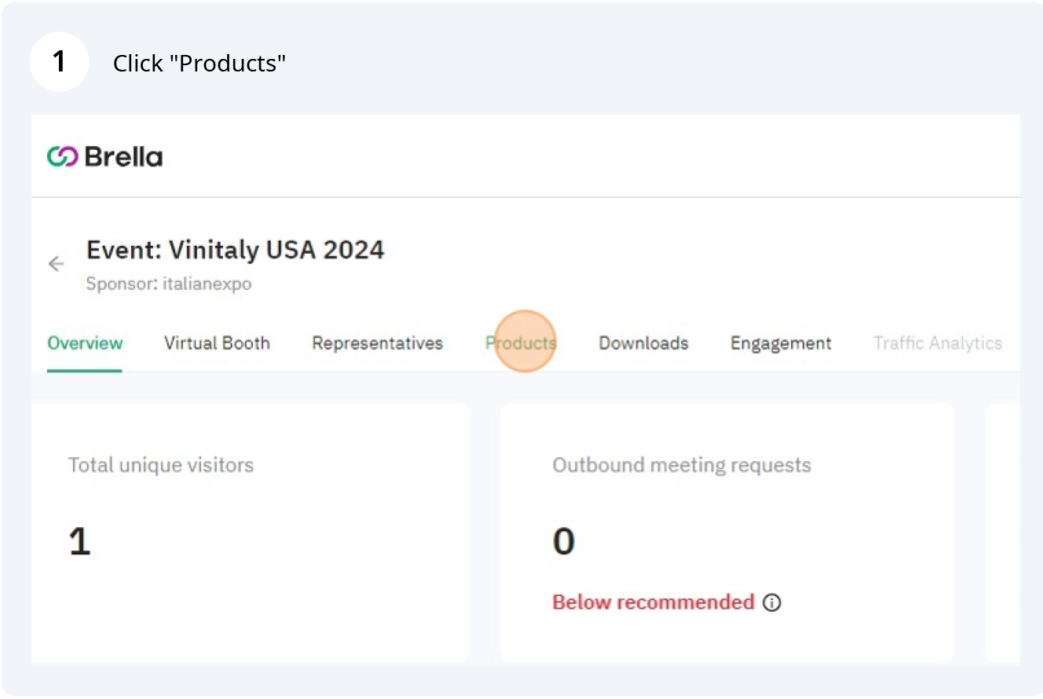The width and height of the screenshot is (1043, 699).
Task: Open the Traffic Analytics tab
Action: [938, 343]
